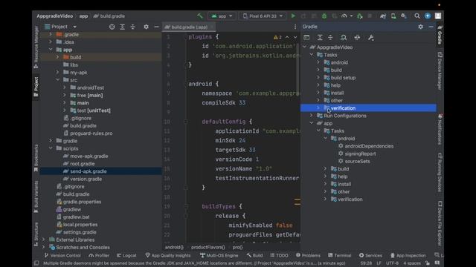Run the app with green play button
Viewport: 476px width, 267px height.
coord(293,16)
